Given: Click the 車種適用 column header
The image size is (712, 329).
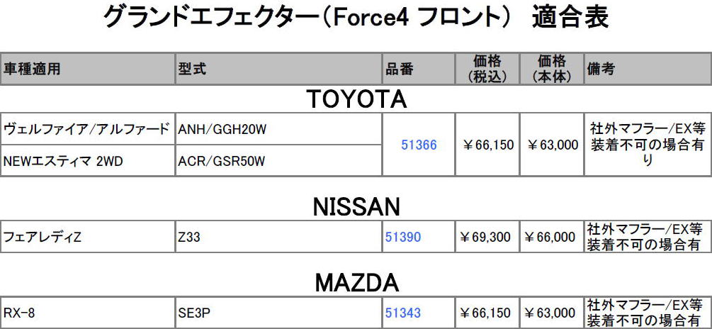Looking at the screenshot, I should tap(88, 69).
